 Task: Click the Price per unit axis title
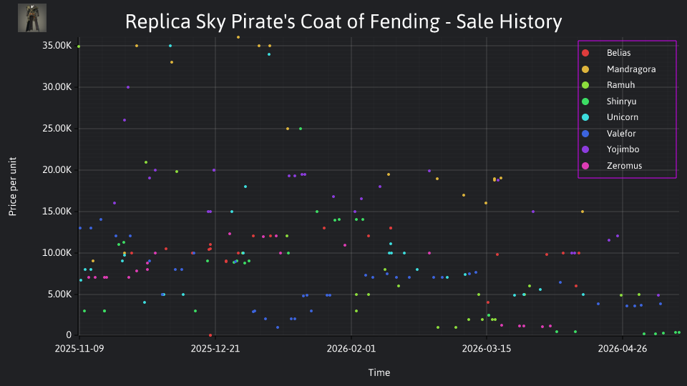pyautogui.click(x=13, y=187)
